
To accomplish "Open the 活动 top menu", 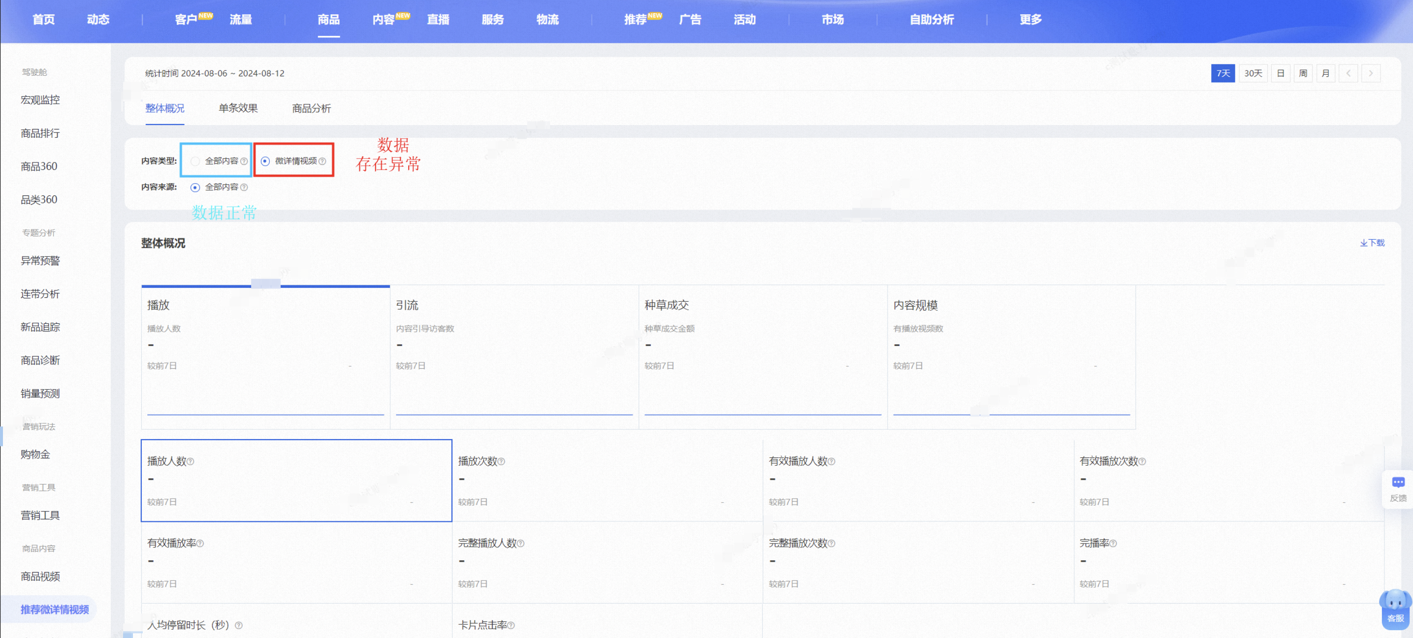I will point(745,20).
